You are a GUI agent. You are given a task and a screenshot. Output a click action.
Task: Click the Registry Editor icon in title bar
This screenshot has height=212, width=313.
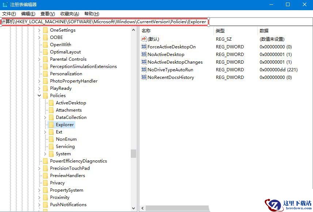(5, 4)
